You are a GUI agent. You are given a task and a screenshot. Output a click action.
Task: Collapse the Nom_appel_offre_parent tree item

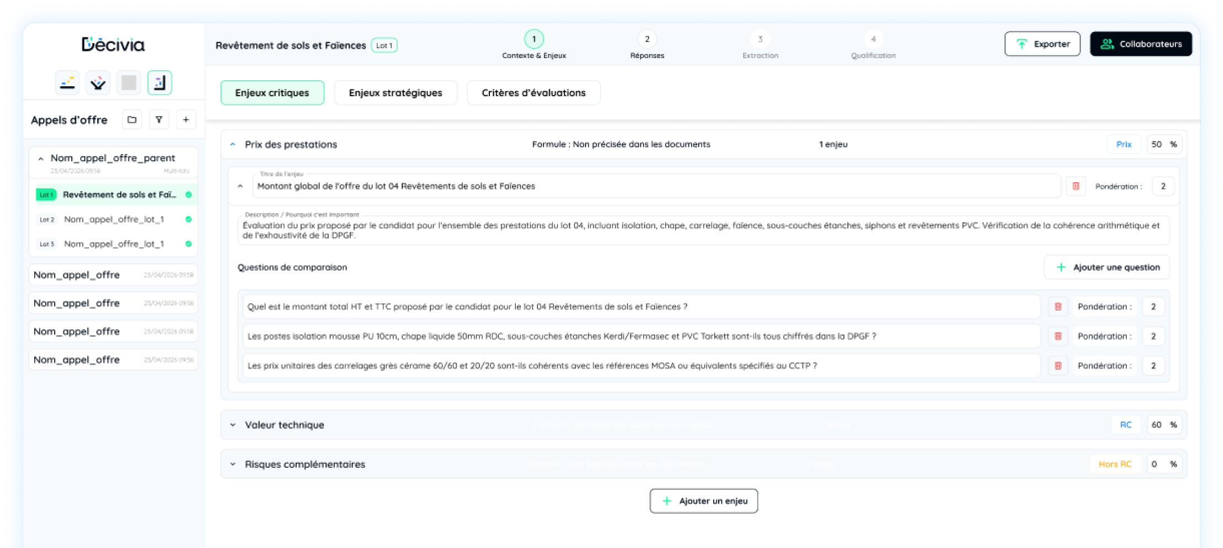click(x=41, y=159)
